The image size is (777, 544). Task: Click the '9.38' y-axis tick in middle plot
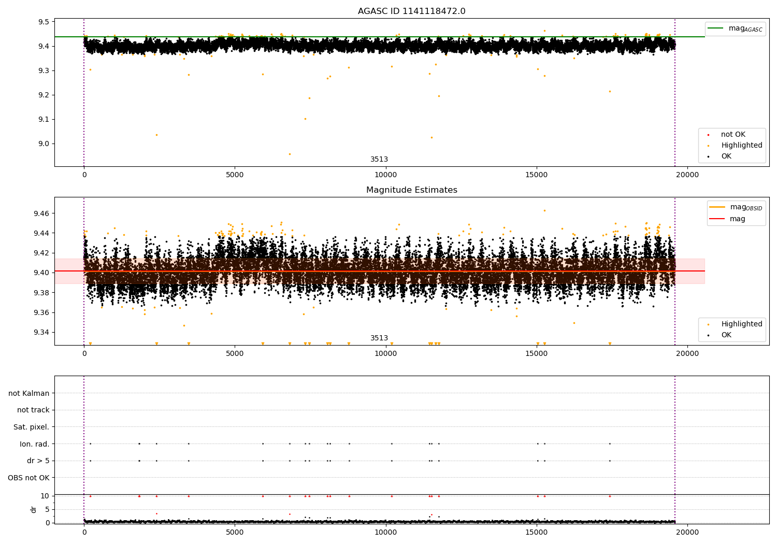click(x=41, y=293)
